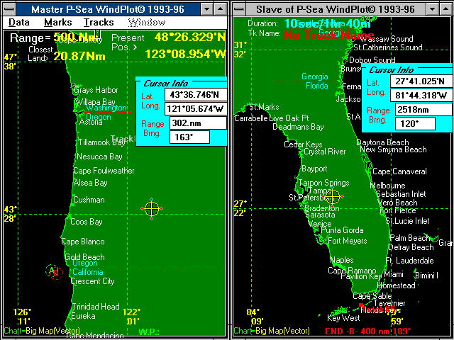Open the greyed Window menu
This screenshot has width=454, height=340.
147,22
